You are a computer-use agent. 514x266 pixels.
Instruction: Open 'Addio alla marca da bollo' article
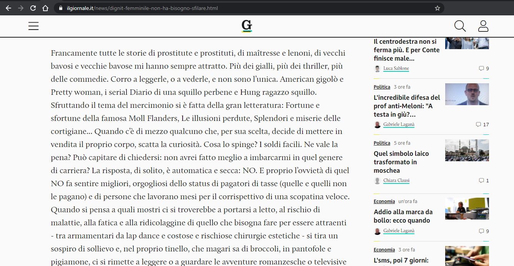pyautogui.click(x=403, y=216)
